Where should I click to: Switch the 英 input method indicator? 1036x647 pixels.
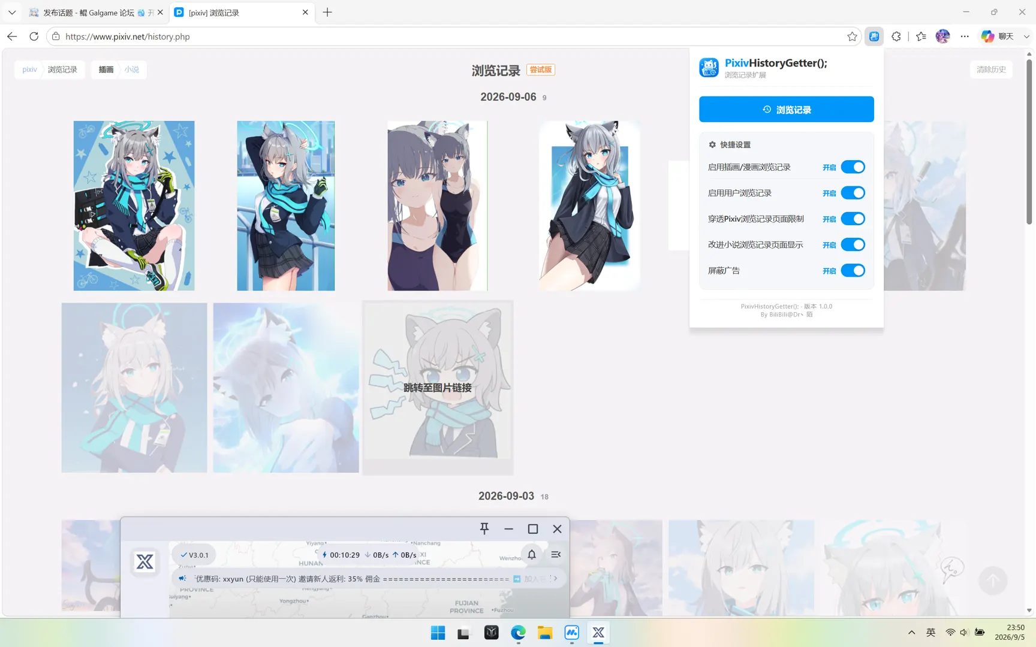[x=930, y=633]
